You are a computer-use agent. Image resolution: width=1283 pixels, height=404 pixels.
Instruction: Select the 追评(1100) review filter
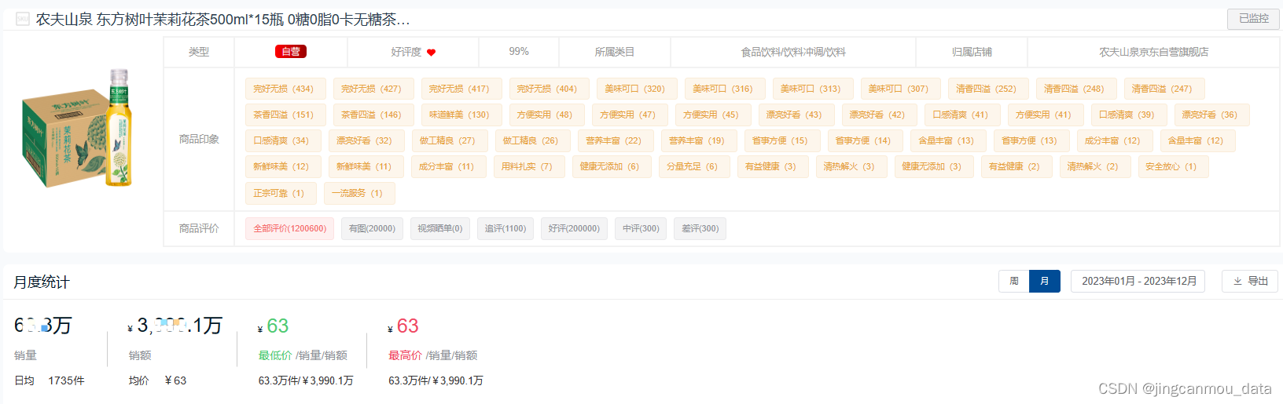point(505,228)
